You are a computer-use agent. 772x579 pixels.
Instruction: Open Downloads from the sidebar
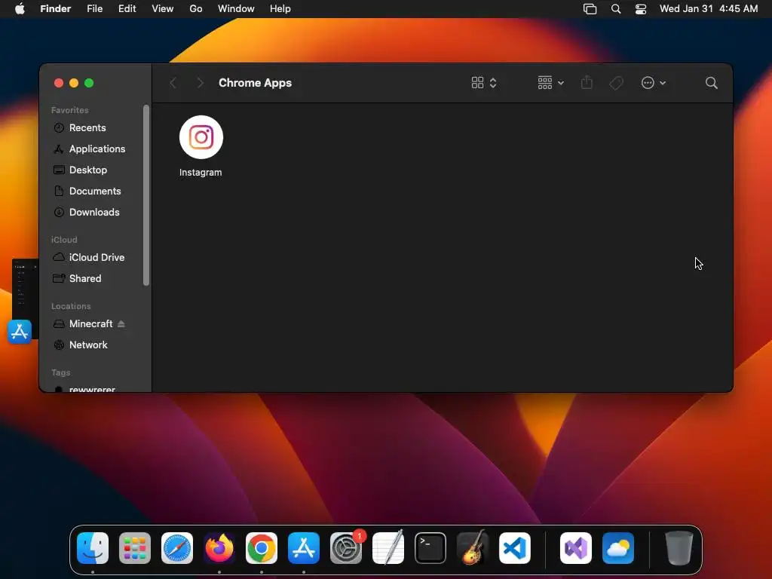coord(96,212)
